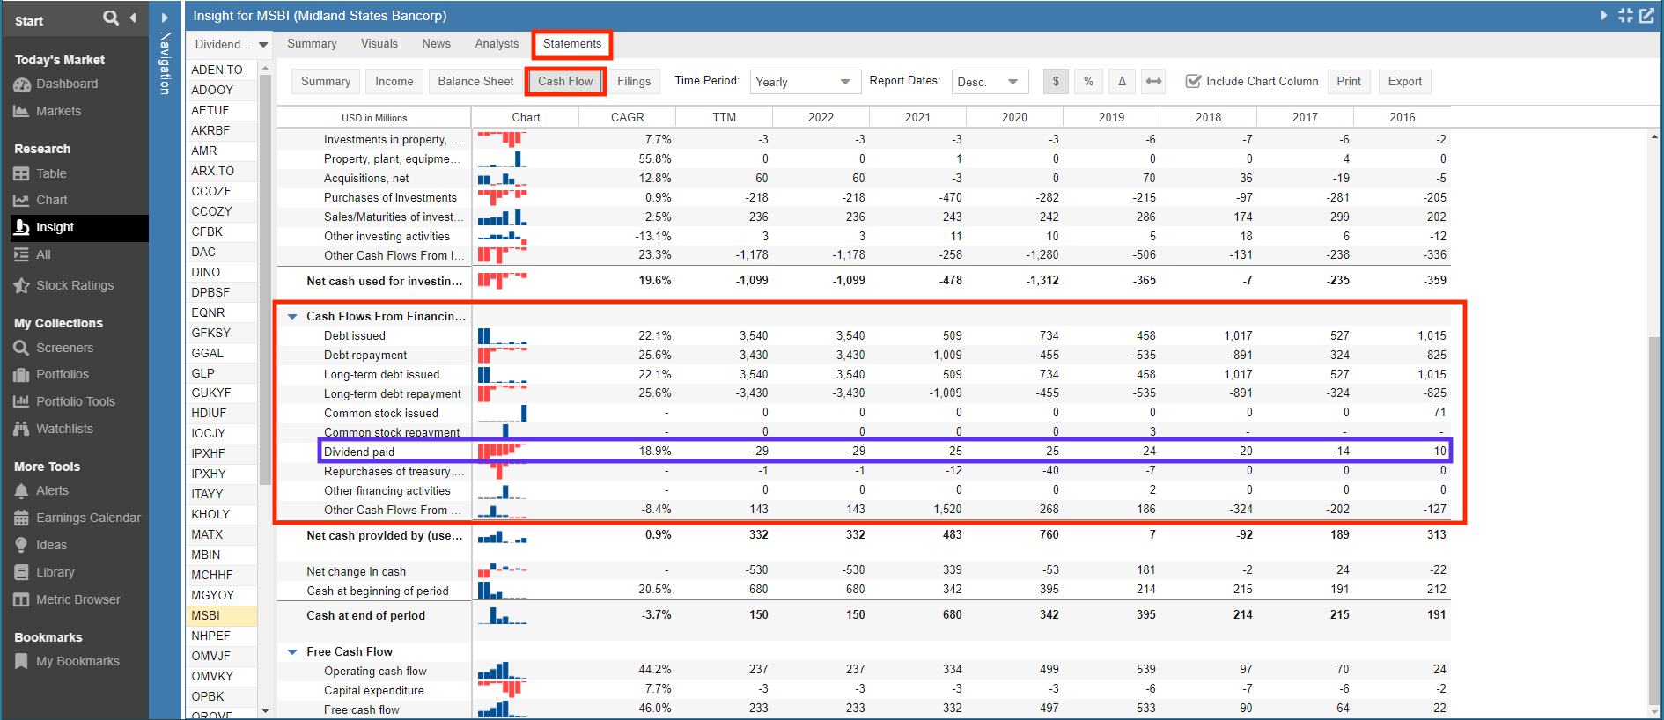The height and width of the screenshot is (720, 1664).
Task: Select ticker ADEN.TO in the list
Action: coord(222,70)
